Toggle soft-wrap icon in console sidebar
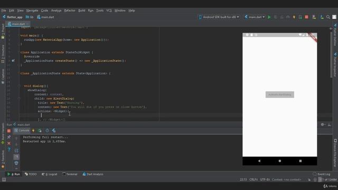338x190 pixels. (16, 150)
